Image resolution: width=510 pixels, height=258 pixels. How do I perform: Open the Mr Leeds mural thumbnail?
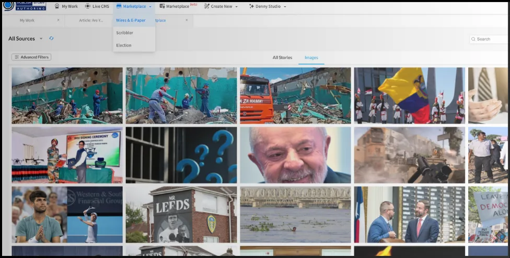point(181,215)
